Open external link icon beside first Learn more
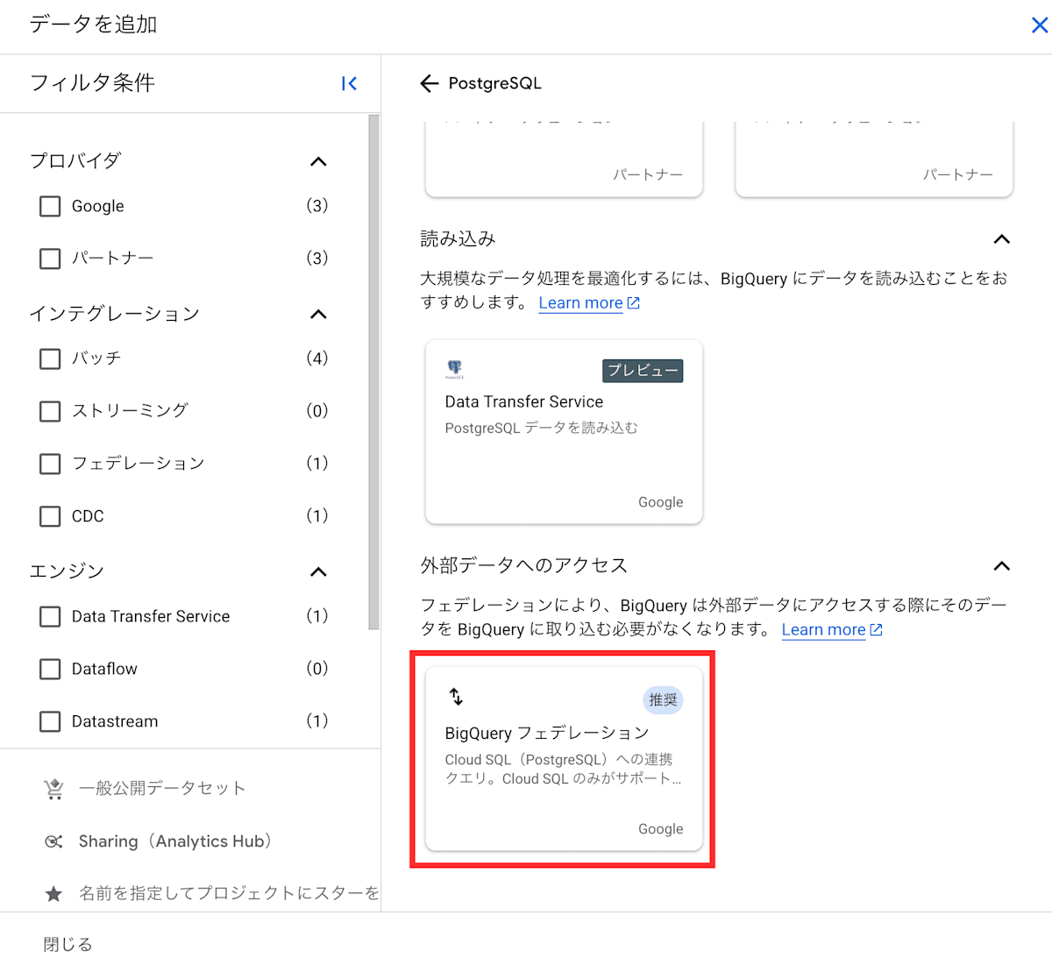 pyautogui.click(x=634, y=303)
